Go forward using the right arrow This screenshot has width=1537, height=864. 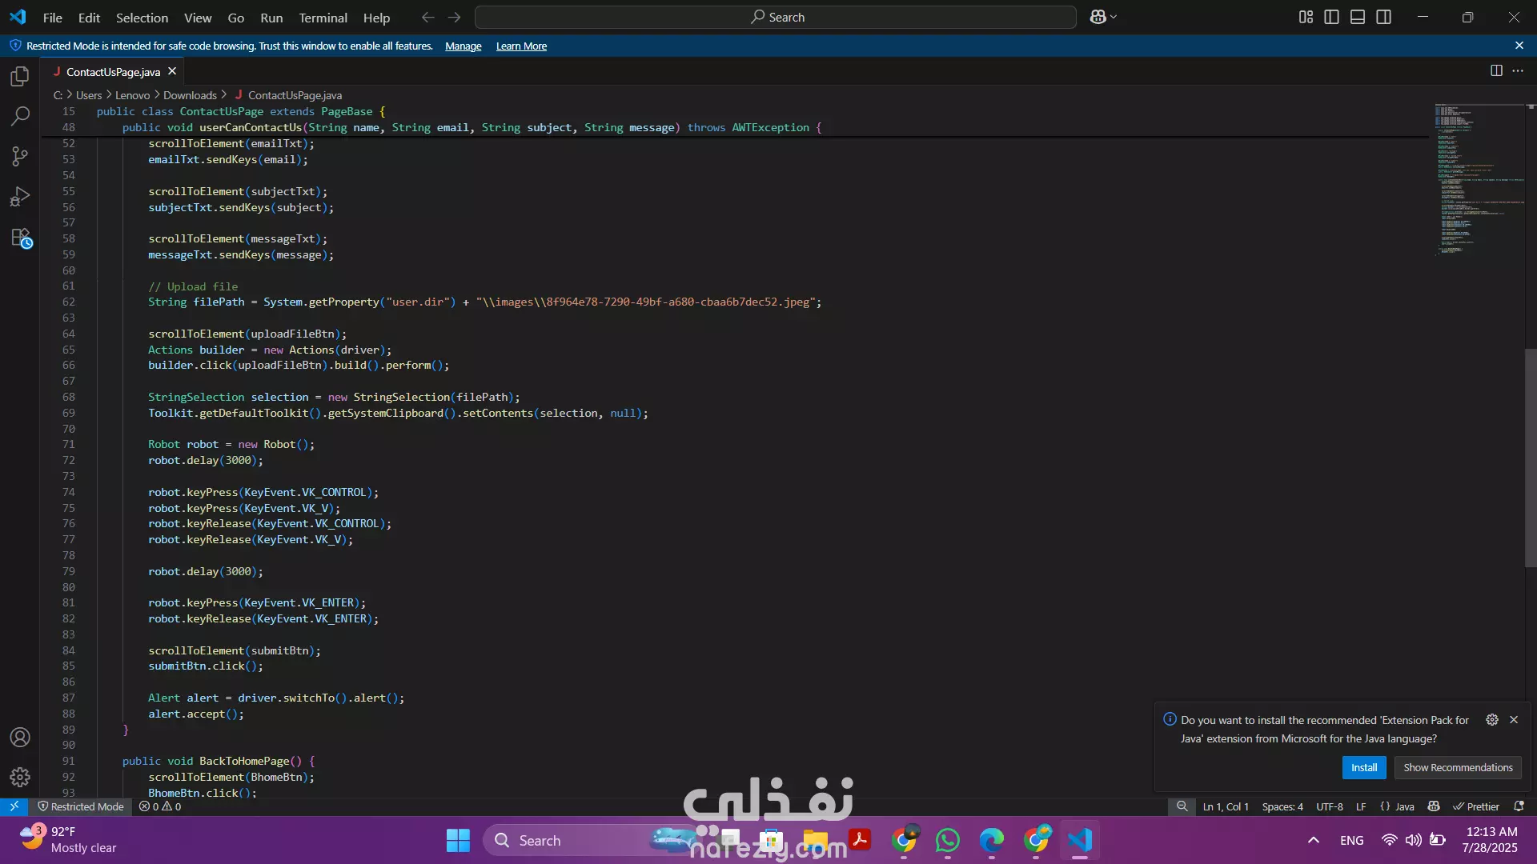click(x=454, y=17)
